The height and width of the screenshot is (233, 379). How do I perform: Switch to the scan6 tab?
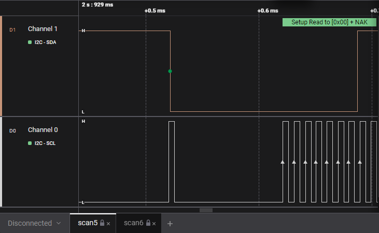[x=133, y=223]
